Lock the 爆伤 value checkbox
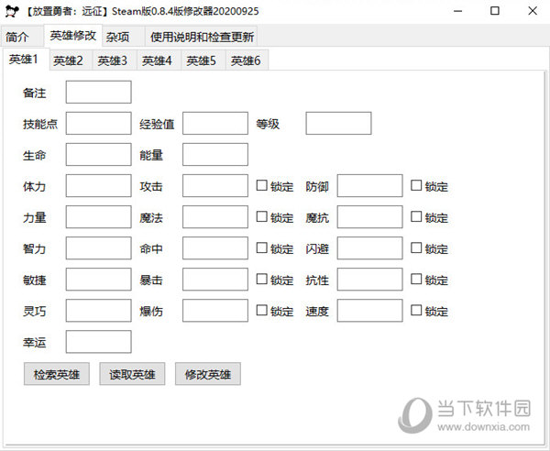The image size is (550, 451). (261, 311)
